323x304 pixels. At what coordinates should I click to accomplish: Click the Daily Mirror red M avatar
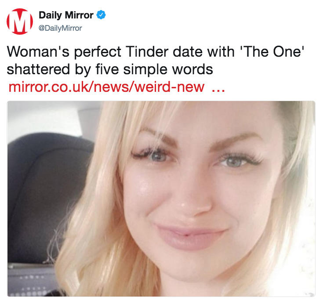click(x=20, y=21)
